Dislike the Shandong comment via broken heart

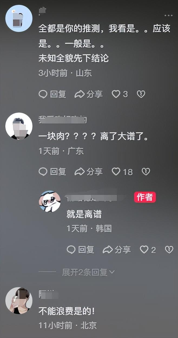[141, 94]
